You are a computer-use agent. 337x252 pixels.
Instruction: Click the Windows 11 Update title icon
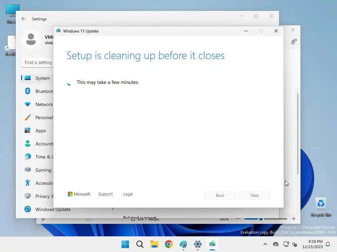[59, 31]
